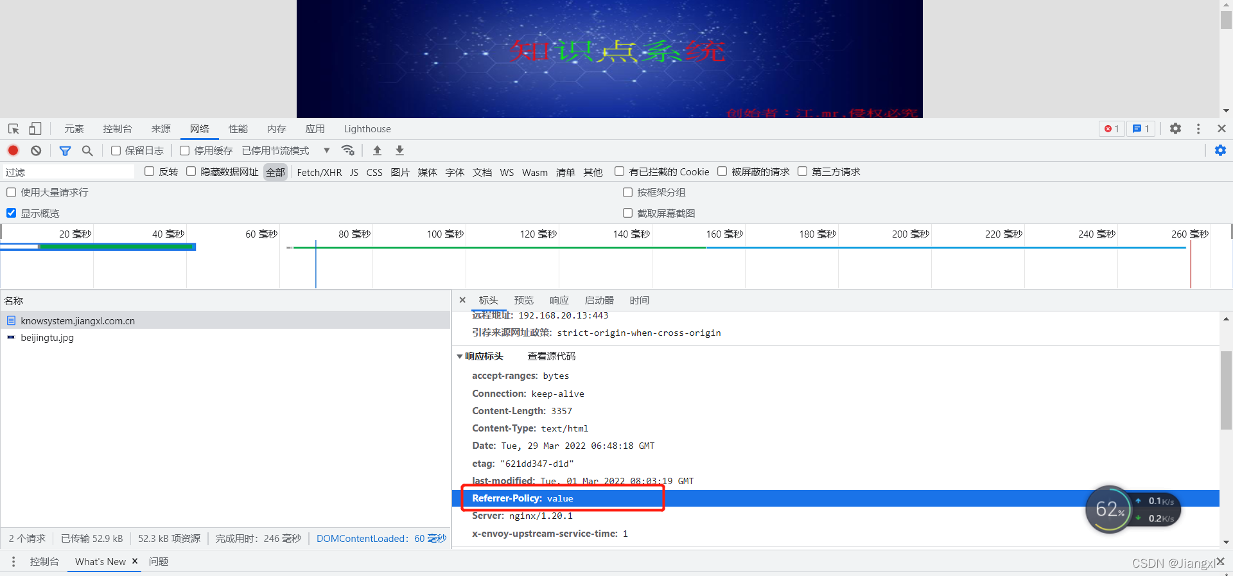Toggle the filter funnel icon
Viewport: 1233px width, 576px height.
click(65, 150)
